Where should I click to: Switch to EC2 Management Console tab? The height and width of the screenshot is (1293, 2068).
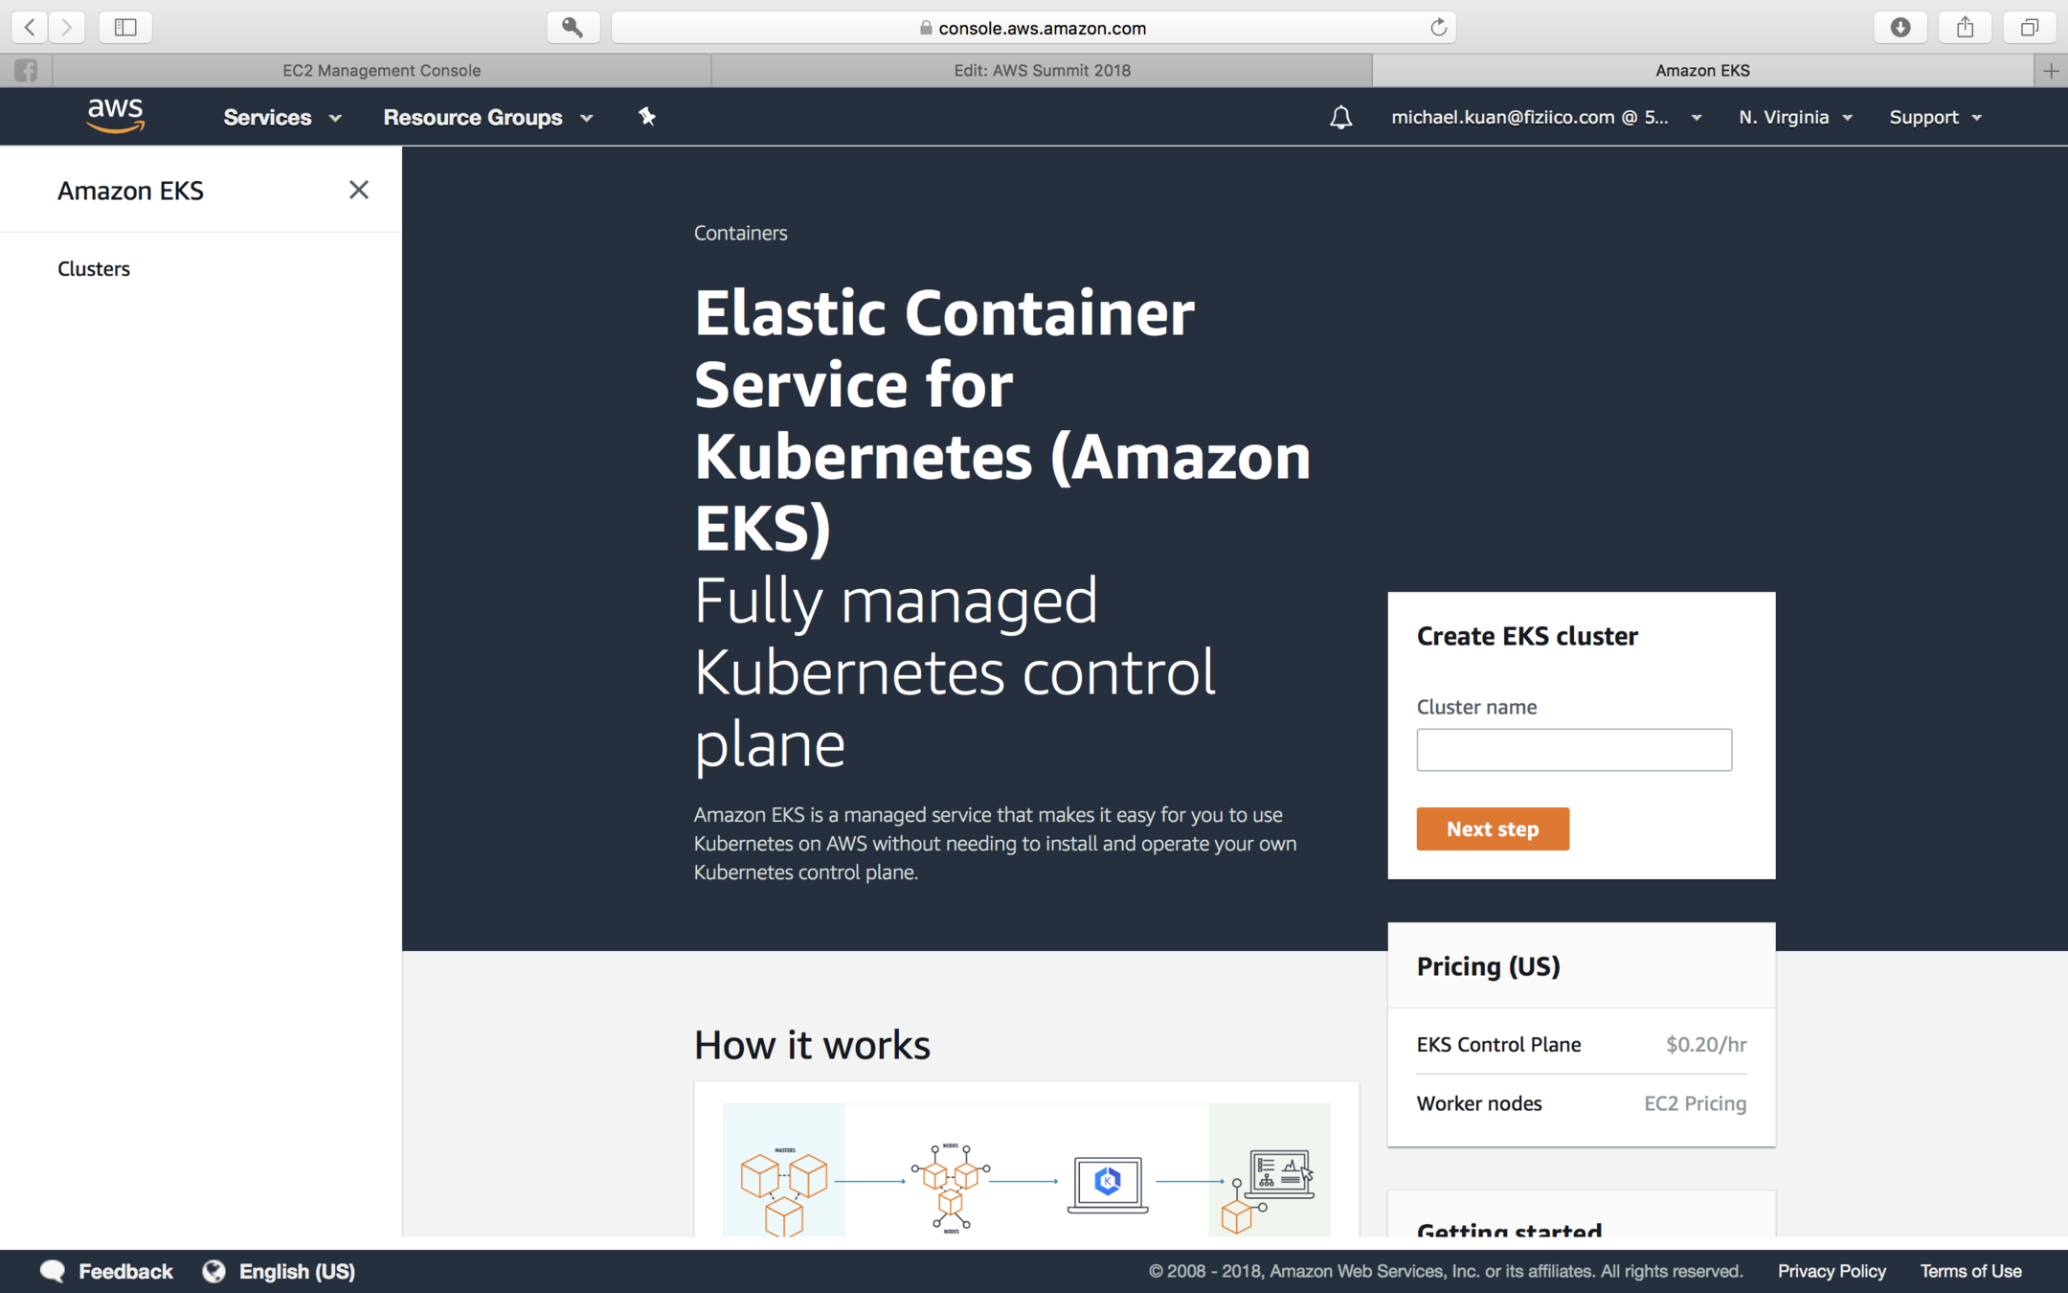click(381, 70)
